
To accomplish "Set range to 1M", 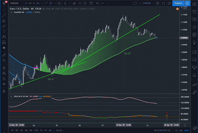I will tap(21, 130).
